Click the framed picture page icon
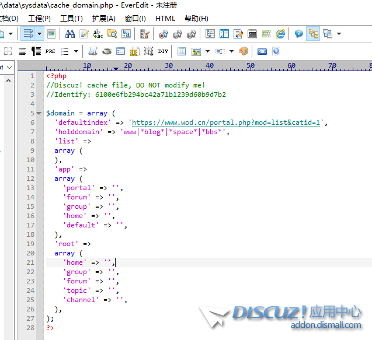This screenshot has width=372, height=340. [x=134, y=51]
